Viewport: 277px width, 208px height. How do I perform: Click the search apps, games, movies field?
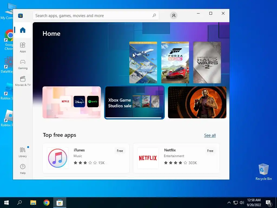[x=95, y=15]
